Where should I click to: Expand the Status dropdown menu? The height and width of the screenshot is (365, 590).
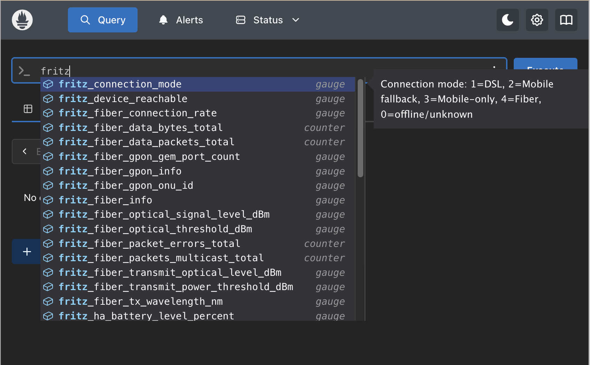tap(267, 20)
